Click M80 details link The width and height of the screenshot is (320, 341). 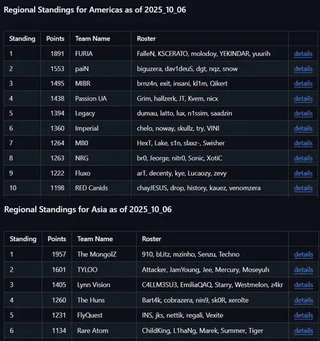(303, 143)
